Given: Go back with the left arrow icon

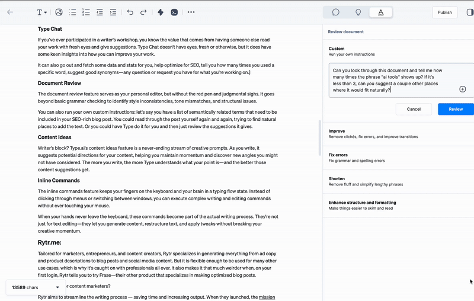Looking at the screenshot, I should [x=10, y=12].
